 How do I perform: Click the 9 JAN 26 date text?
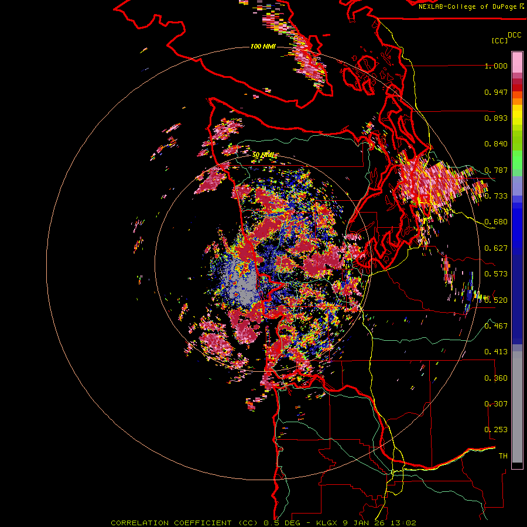coord(365,523)
